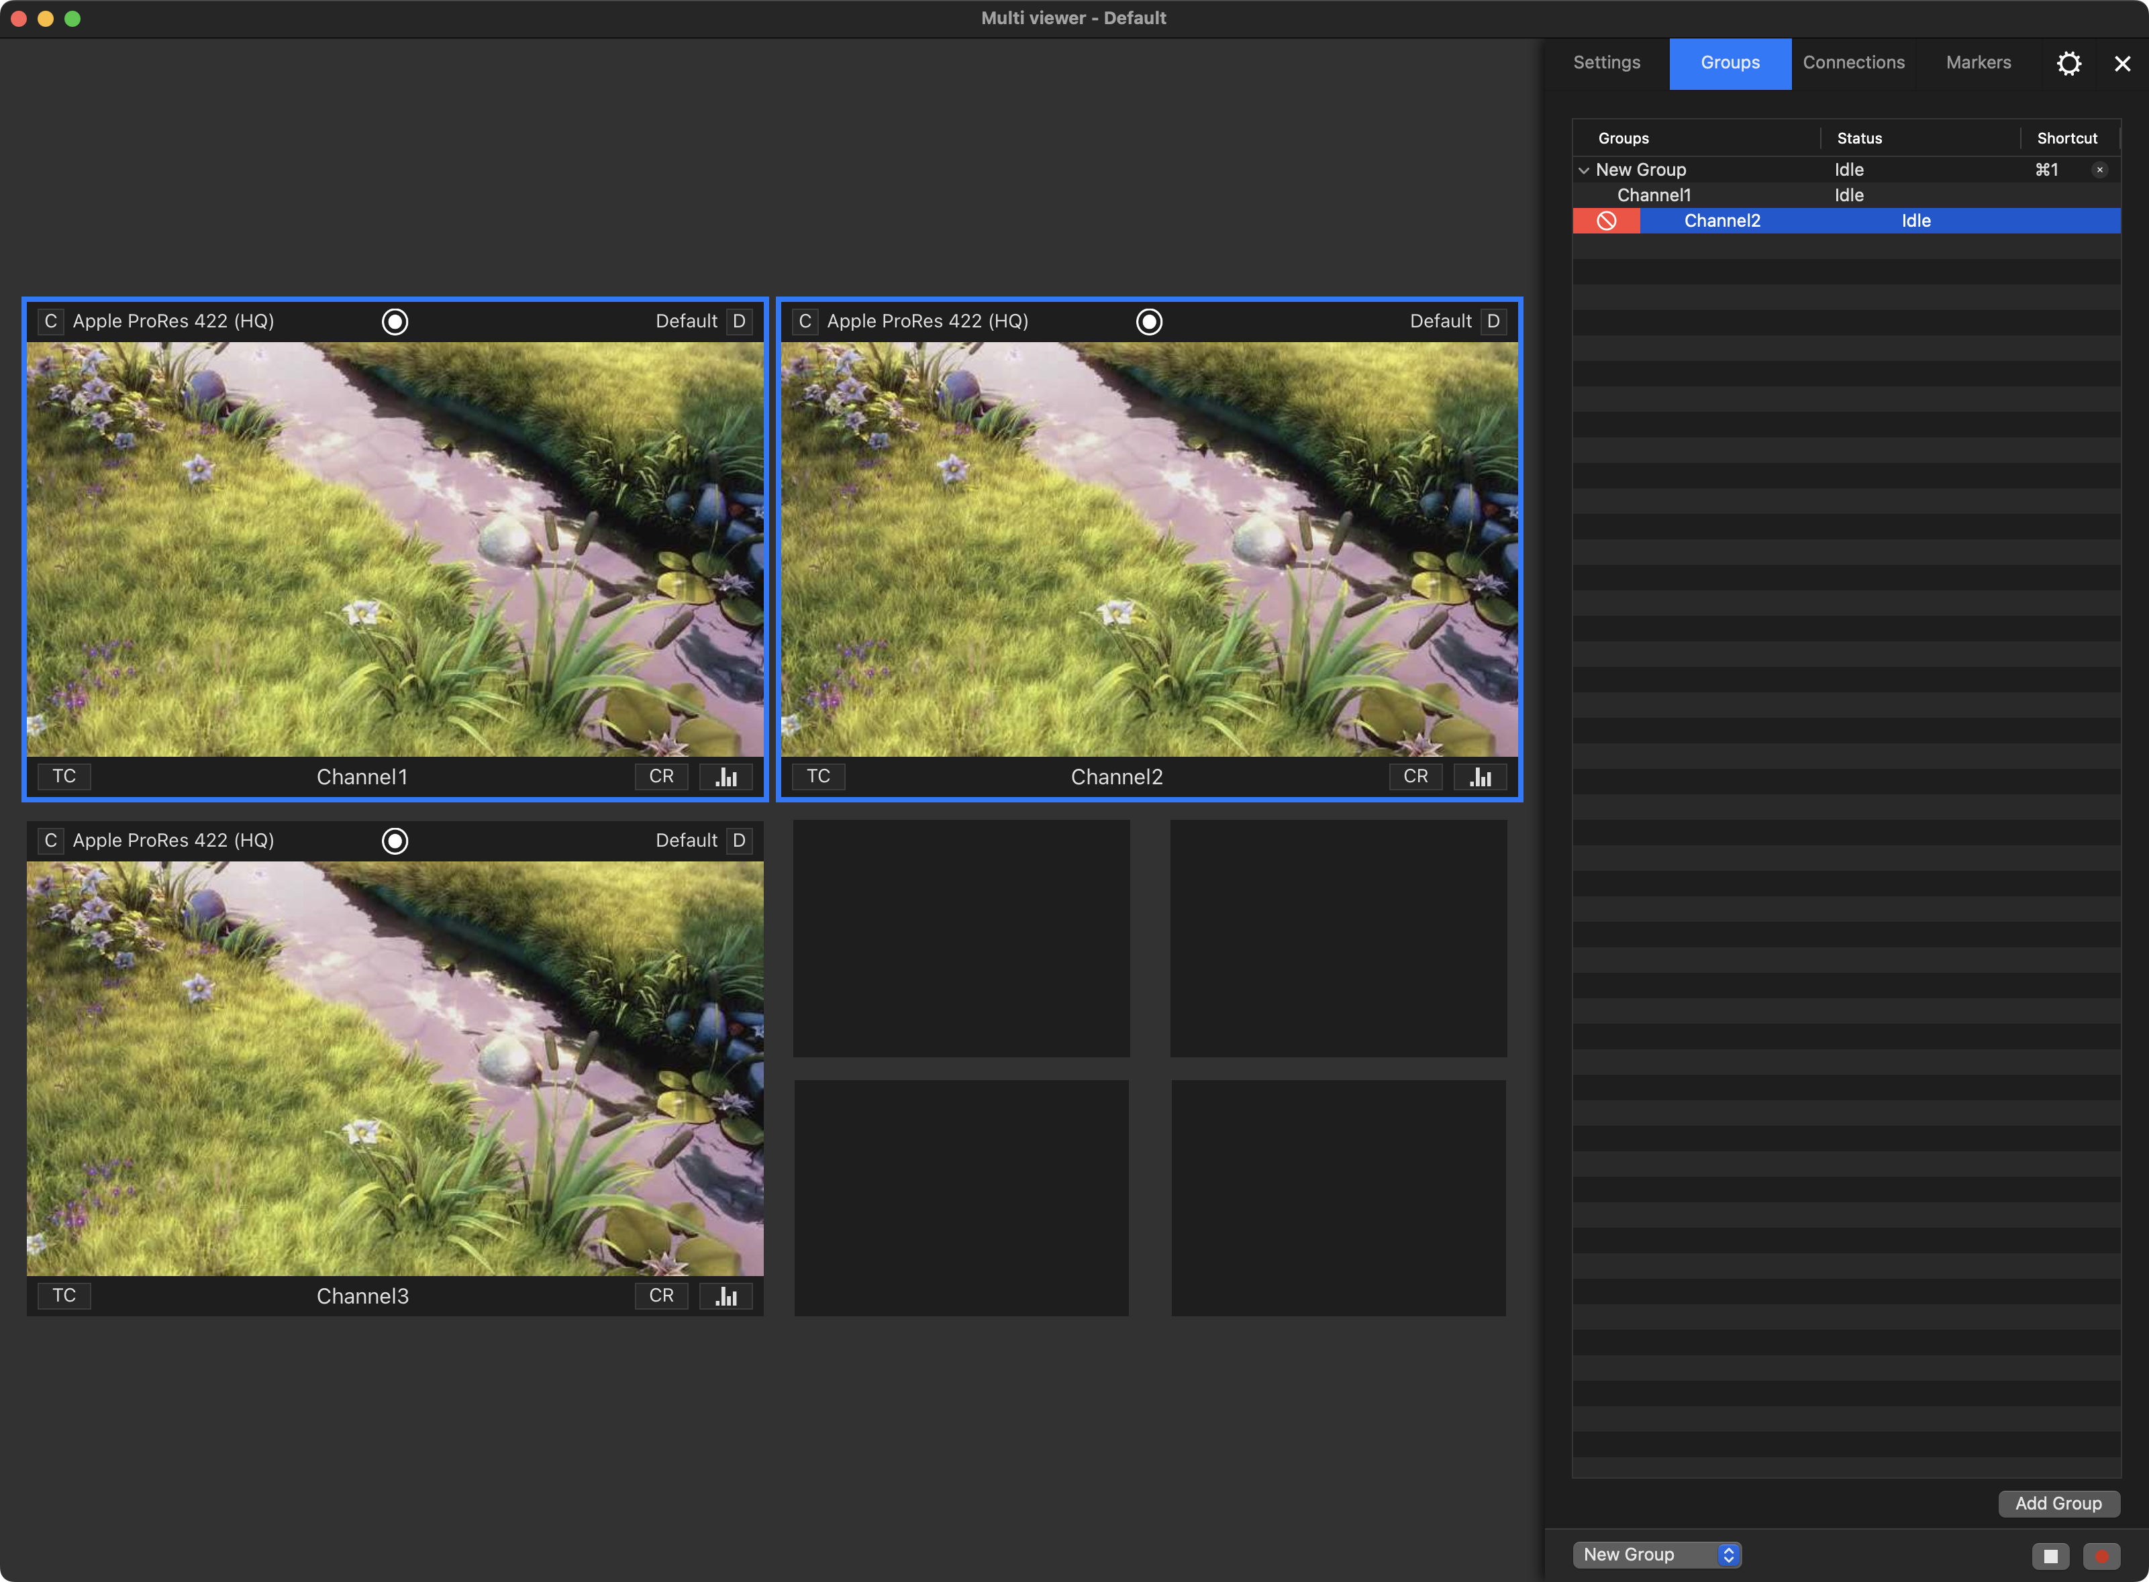Show audio meters for Channel1
Viewport: 2149px width, 1582px height.
pos(726,777)
